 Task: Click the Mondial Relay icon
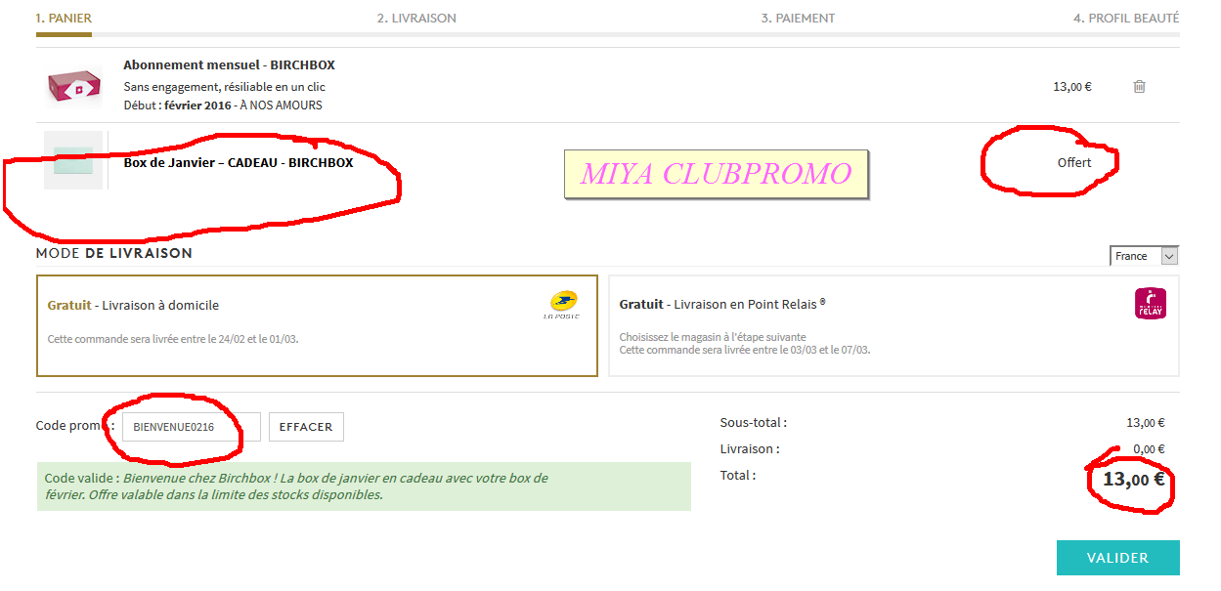[x=1150, y=303]
